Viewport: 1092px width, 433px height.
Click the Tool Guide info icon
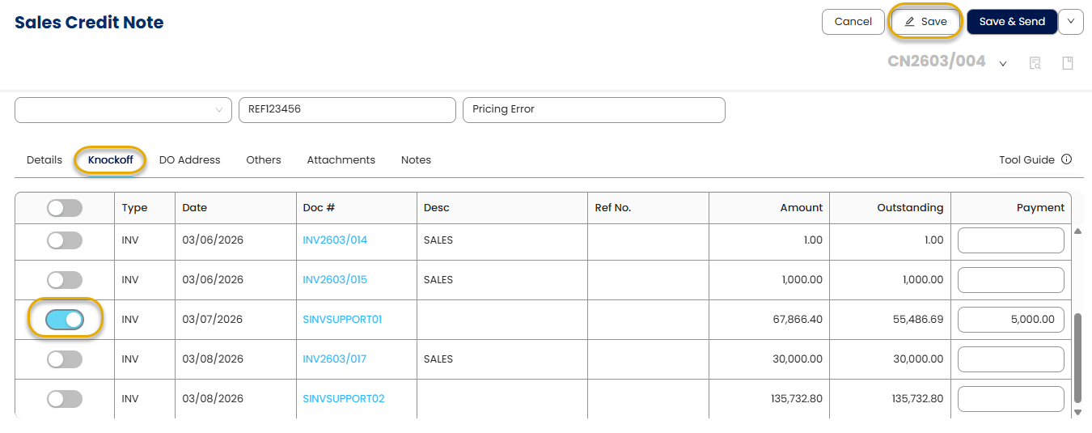click(x=1066, y=159)
